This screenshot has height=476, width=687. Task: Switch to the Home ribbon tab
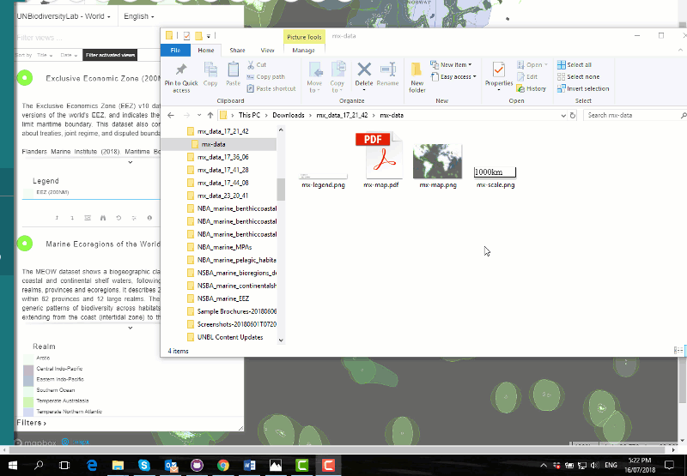point(205,51)
